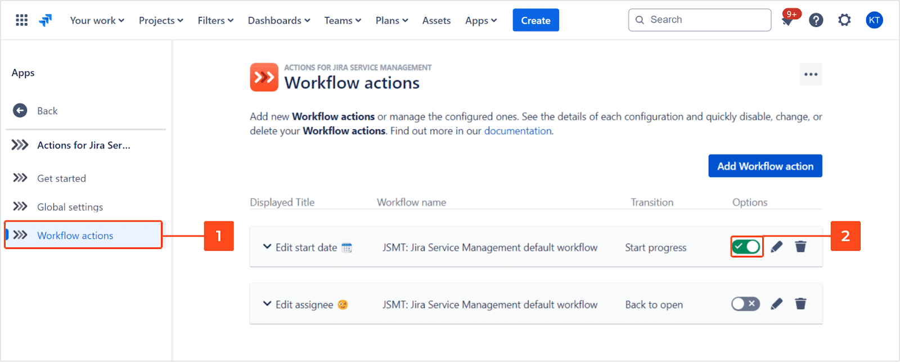The image size is (900, 362).
Task: Click the calendar emoji next to Edit start date
Action: [346, 248]
